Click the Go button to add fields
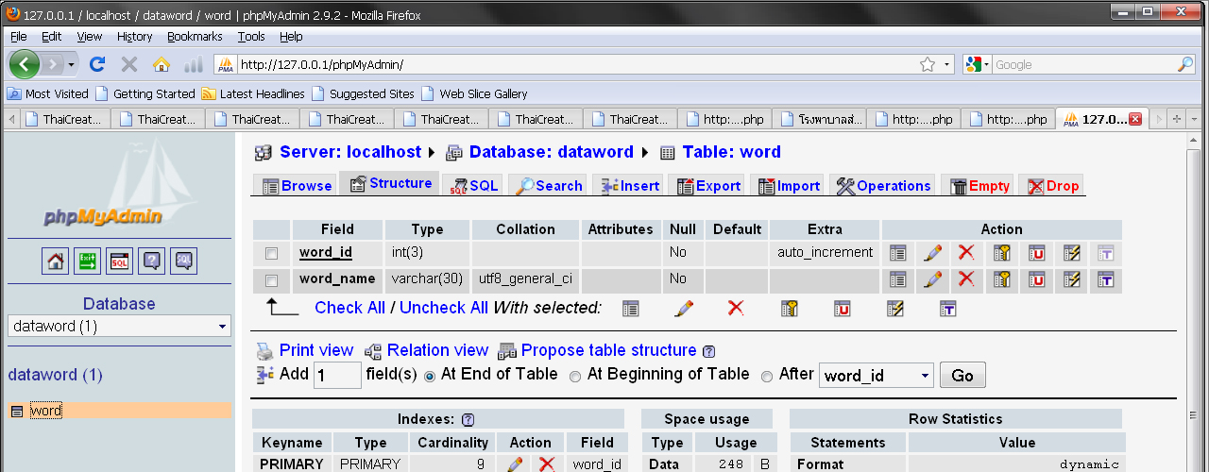The width and height of the screenshot is (1209, 472). point(962,375)
